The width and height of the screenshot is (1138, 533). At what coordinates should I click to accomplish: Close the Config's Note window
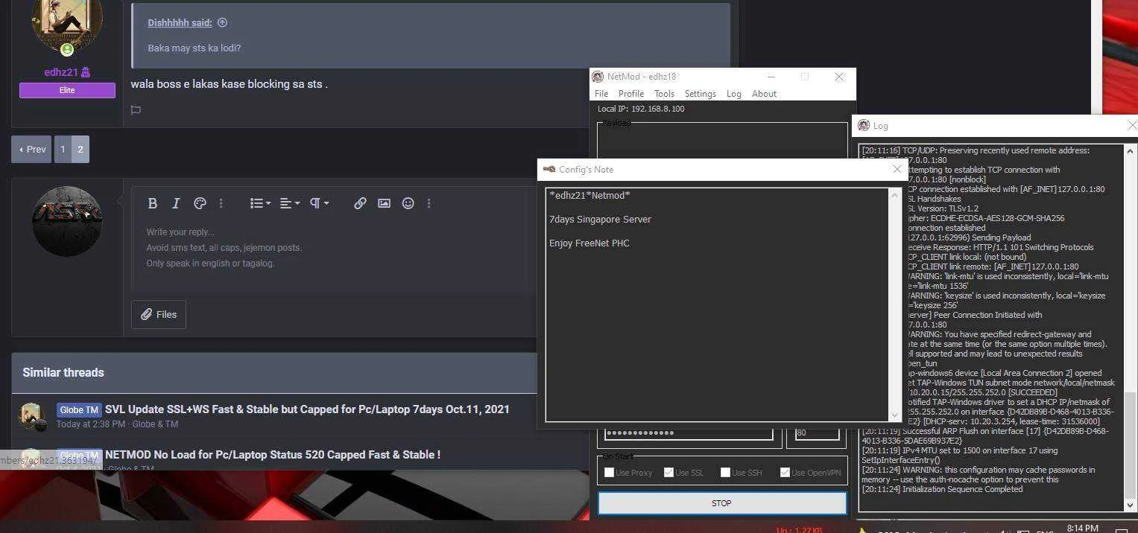(897, 170)
